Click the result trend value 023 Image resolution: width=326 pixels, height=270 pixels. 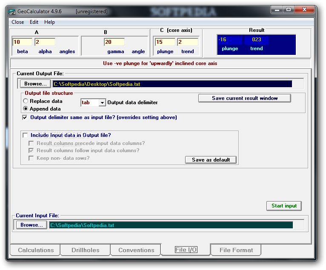point(256,40)
